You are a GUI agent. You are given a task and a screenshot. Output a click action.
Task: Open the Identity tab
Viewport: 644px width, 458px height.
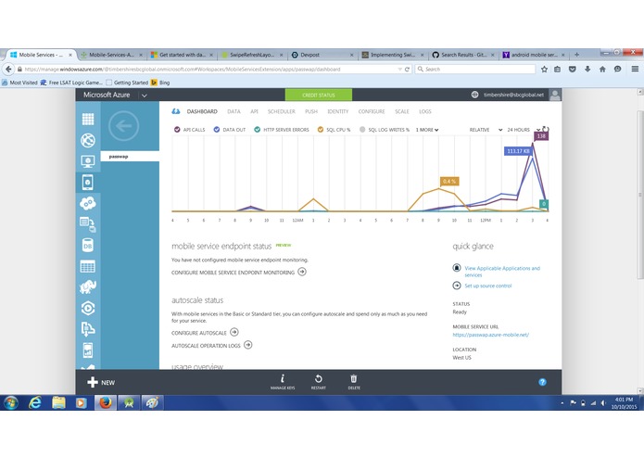click(x=337, y=111)
